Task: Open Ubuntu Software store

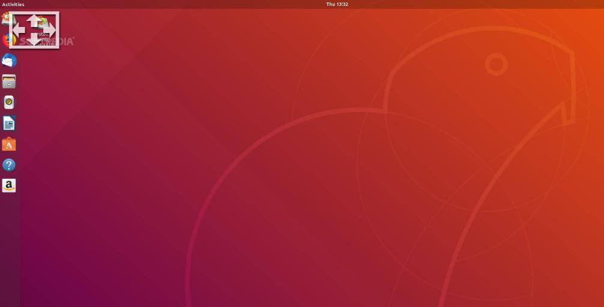Action: click(x=9, y=145)
